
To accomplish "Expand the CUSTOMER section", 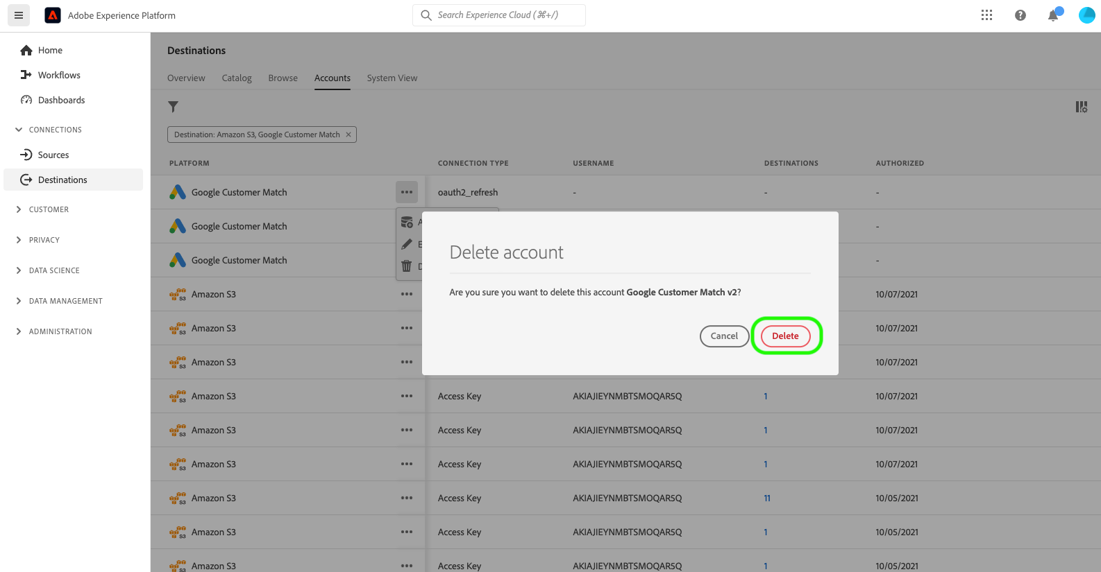I will tap(19, 209).
